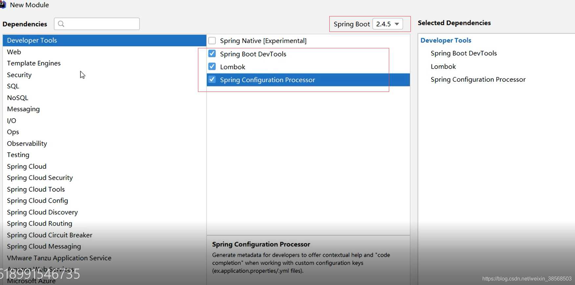Click the Spring Native [Experimental] label
Viewport: 575px width, 285px height.
point(263,41)
